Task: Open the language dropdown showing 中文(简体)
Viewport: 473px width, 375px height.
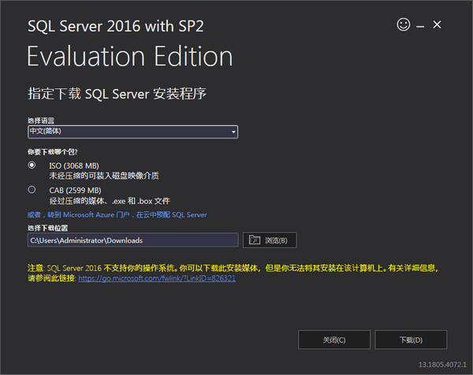Action: coord(132,132)
